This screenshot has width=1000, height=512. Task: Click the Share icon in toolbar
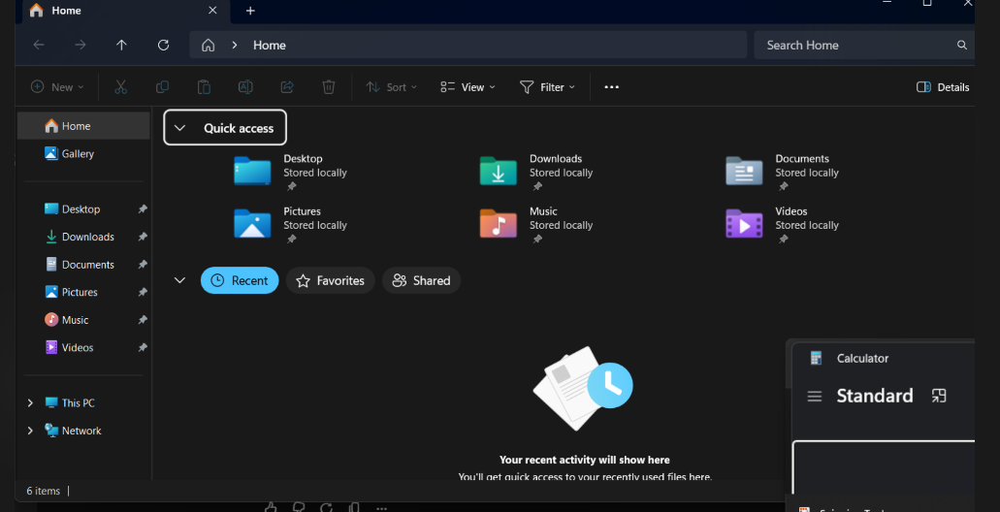pyautogui.click(x=287, y=87)
